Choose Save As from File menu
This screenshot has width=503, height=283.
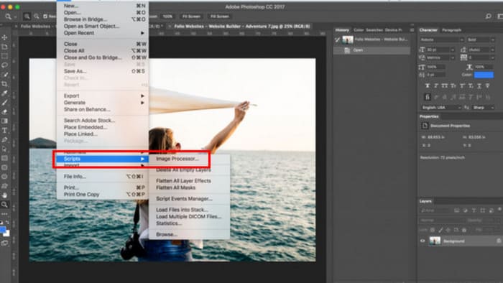coord(75,71)
